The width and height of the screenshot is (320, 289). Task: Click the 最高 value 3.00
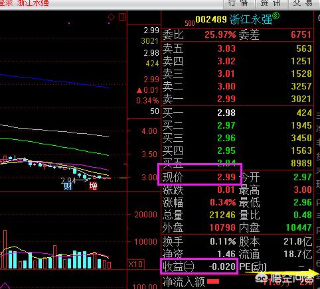point(303,190)
